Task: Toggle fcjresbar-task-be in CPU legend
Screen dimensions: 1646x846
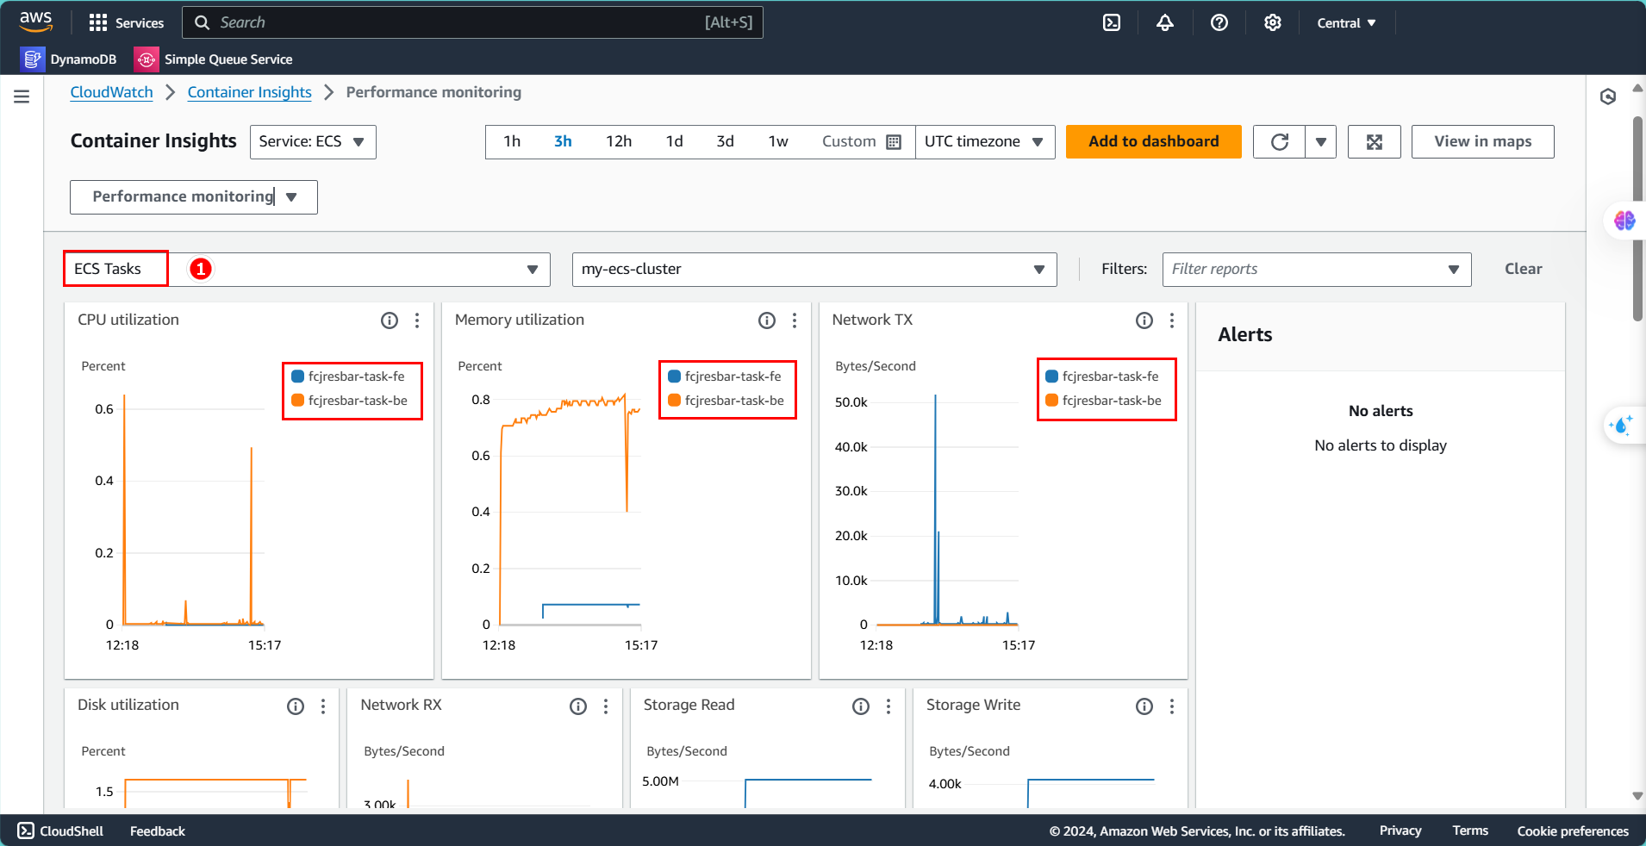Action: 349,401
